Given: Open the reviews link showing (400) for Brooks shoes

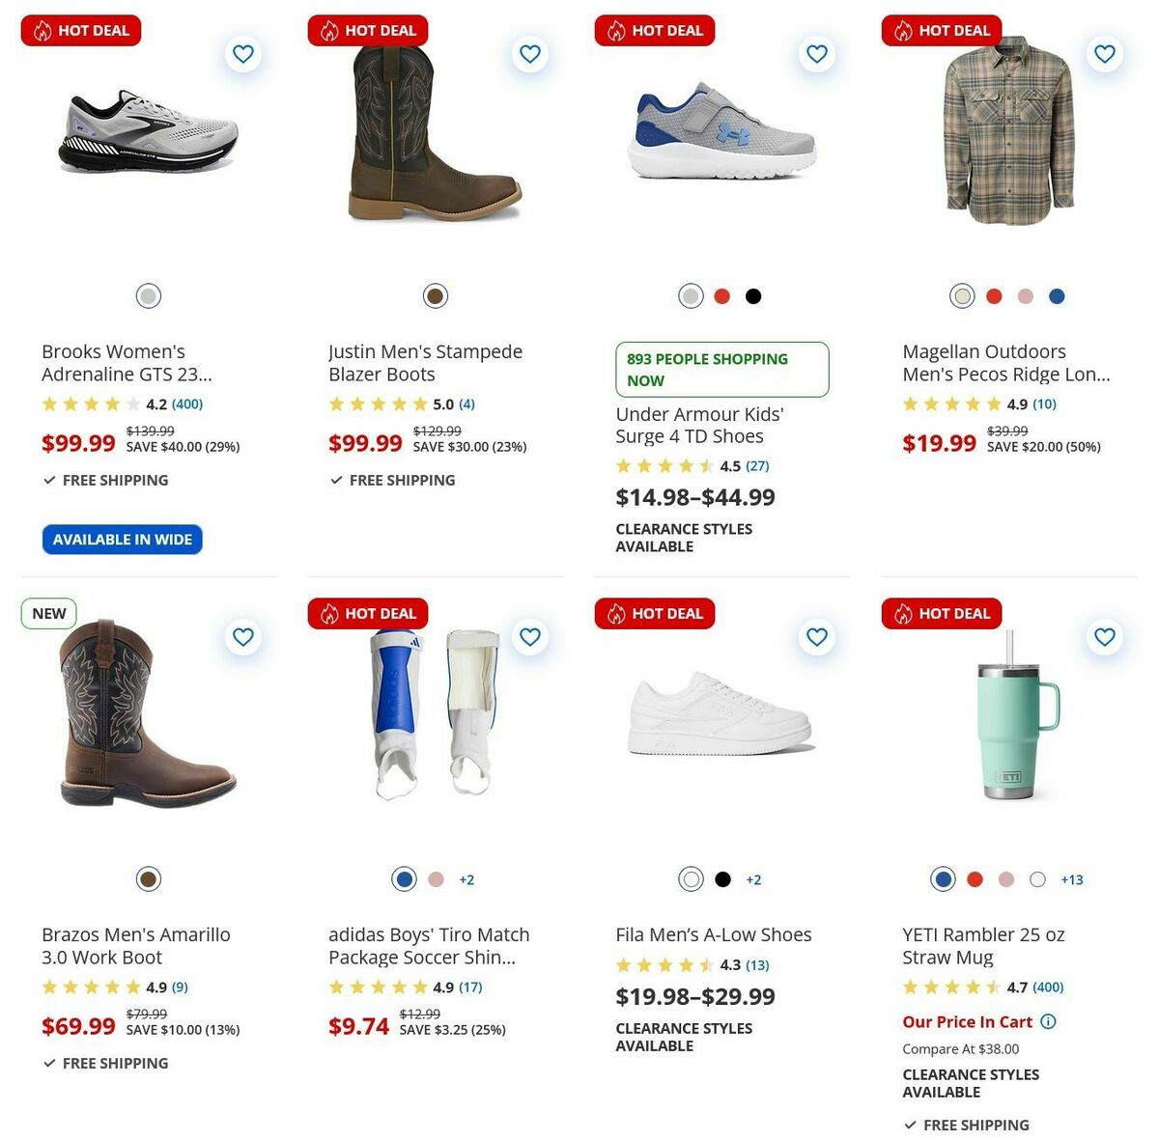Looking at the screenshot, I should 186,404.
